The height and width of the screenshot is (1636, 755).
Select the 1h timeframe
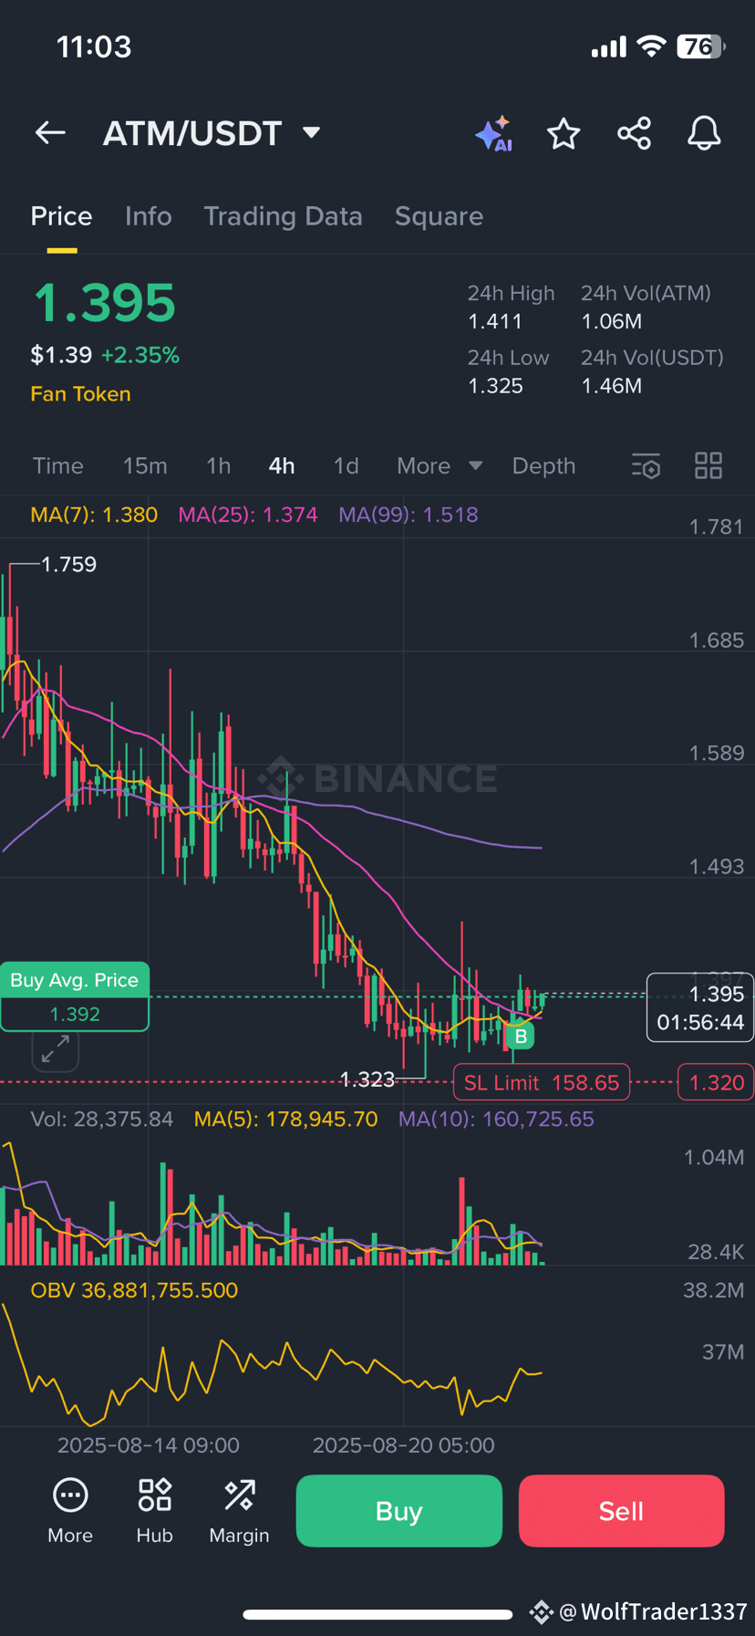(218, 466)
